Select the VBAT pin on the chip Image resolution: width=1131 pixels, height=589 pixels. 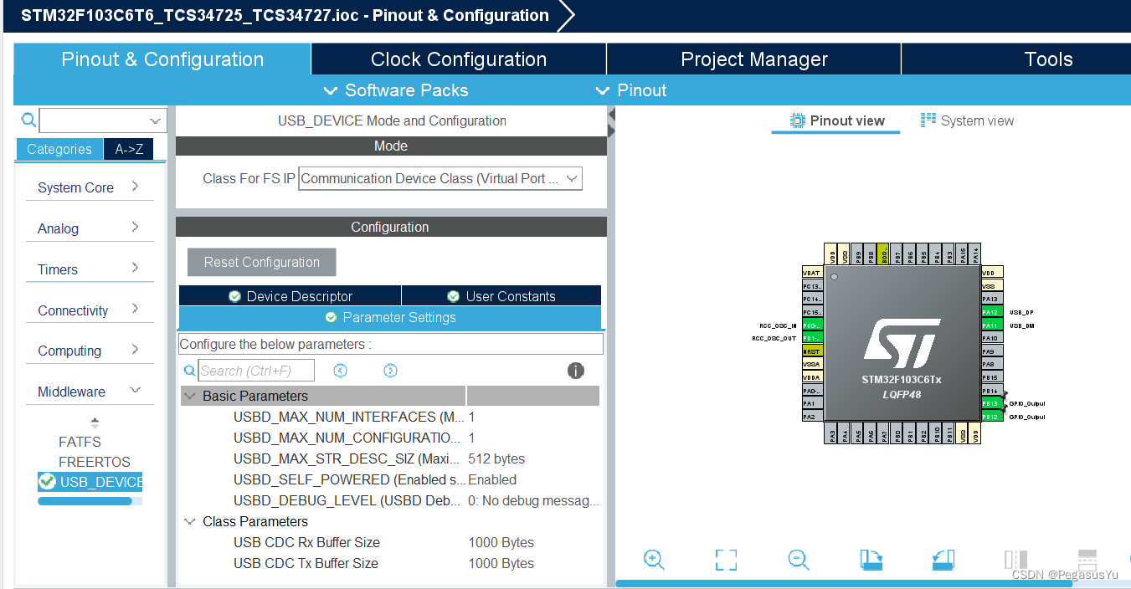[812, 273]
